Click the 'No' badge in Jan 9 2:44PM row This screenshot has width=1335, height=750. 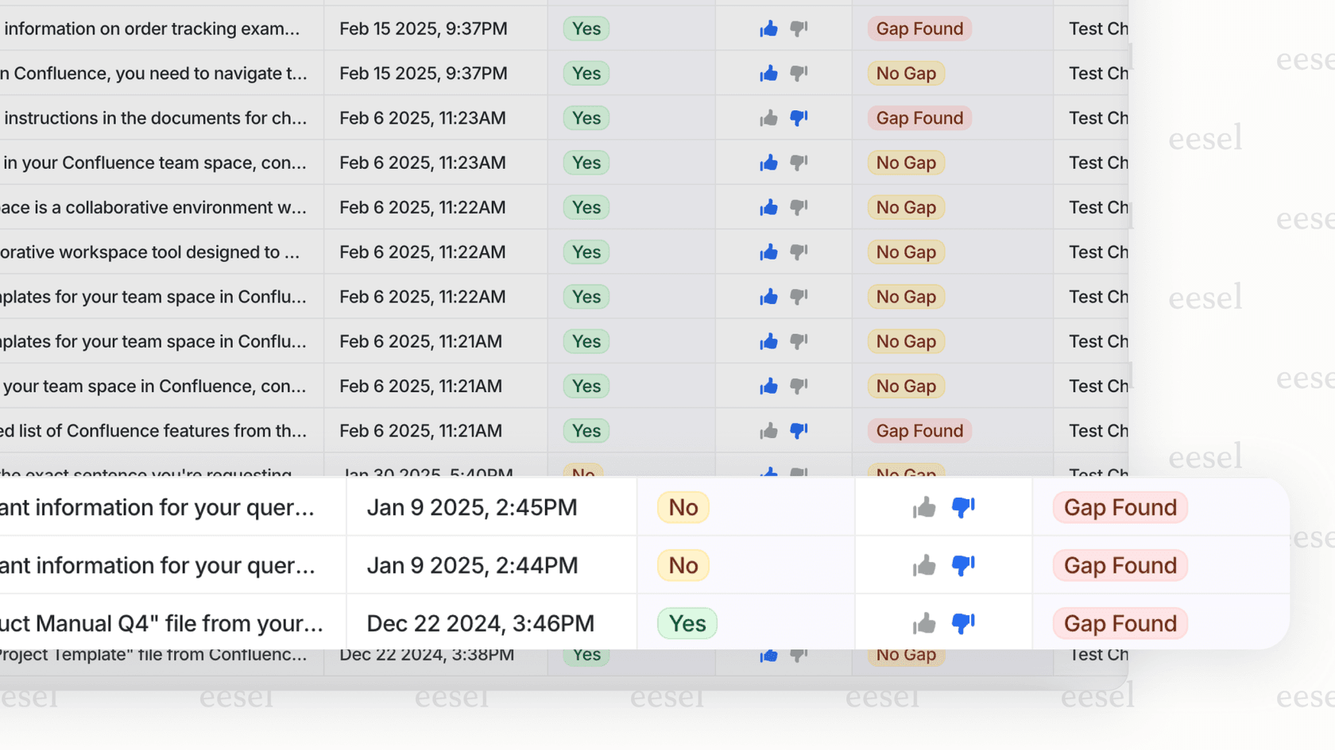tap(683, 565)
